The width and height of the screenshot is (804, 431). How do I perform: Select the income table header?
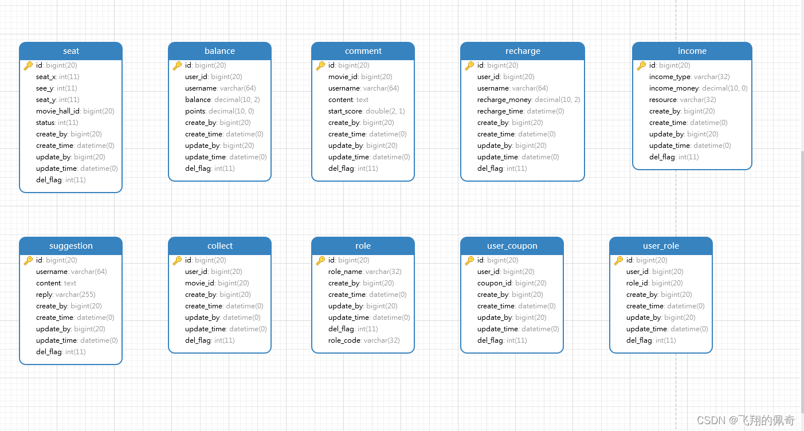tap(692, 51)
